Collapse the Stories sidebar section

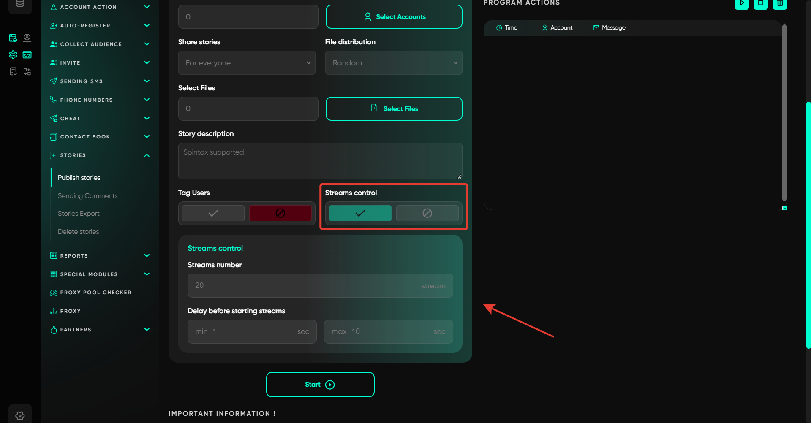(147, 155)
